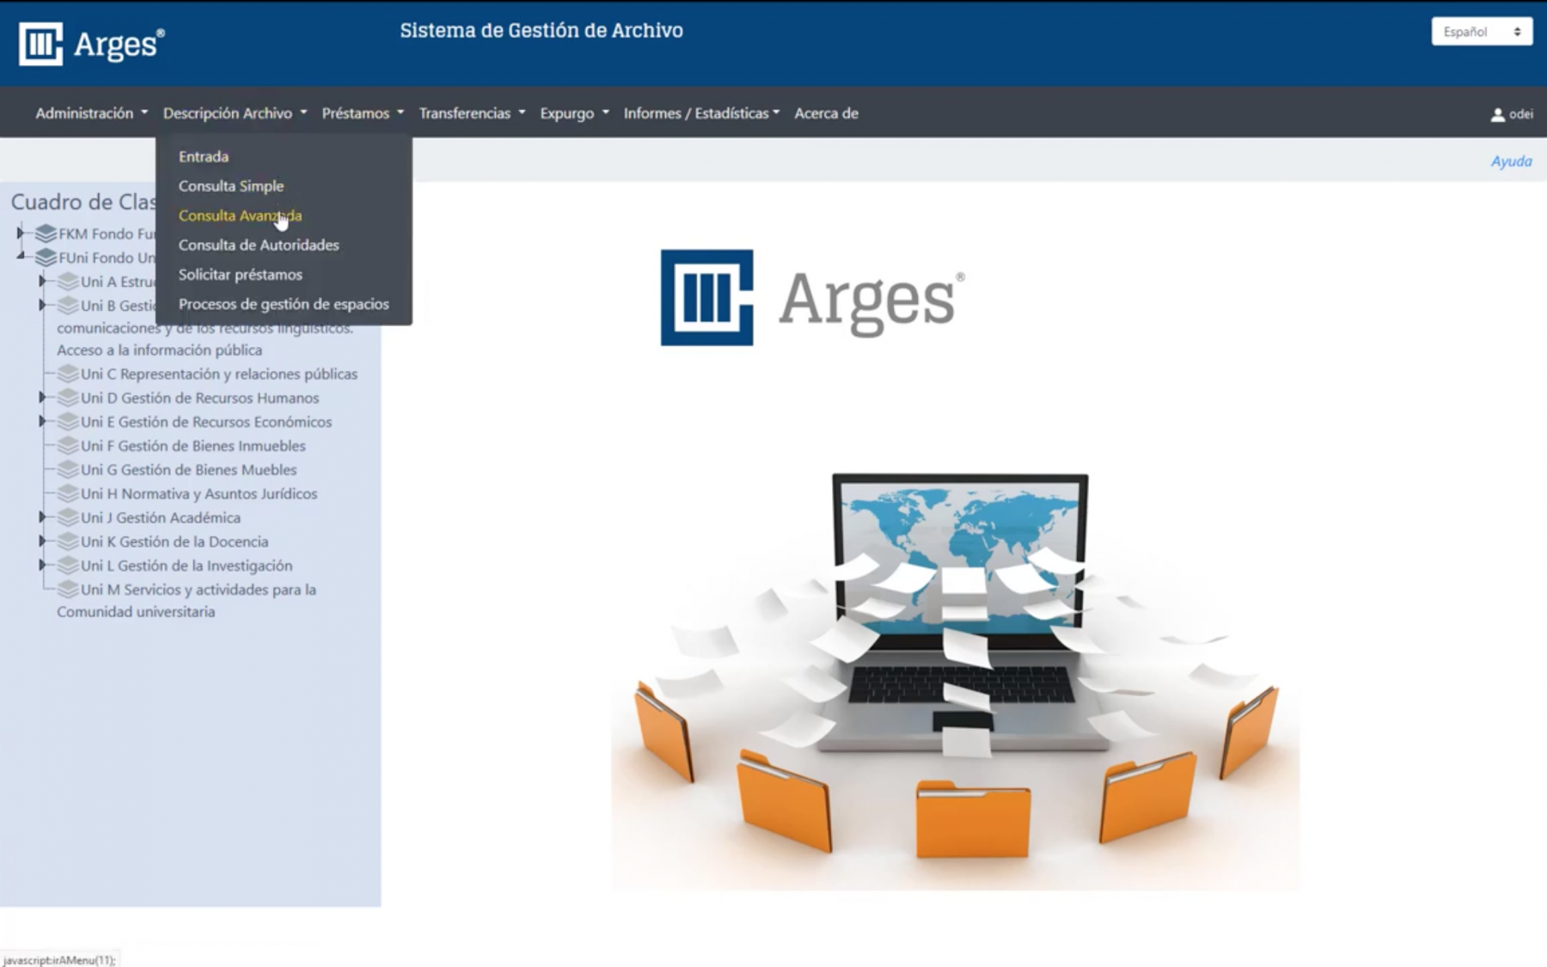Expand Uni L Gestión de la Investigación node

click(x=42, y=566)
